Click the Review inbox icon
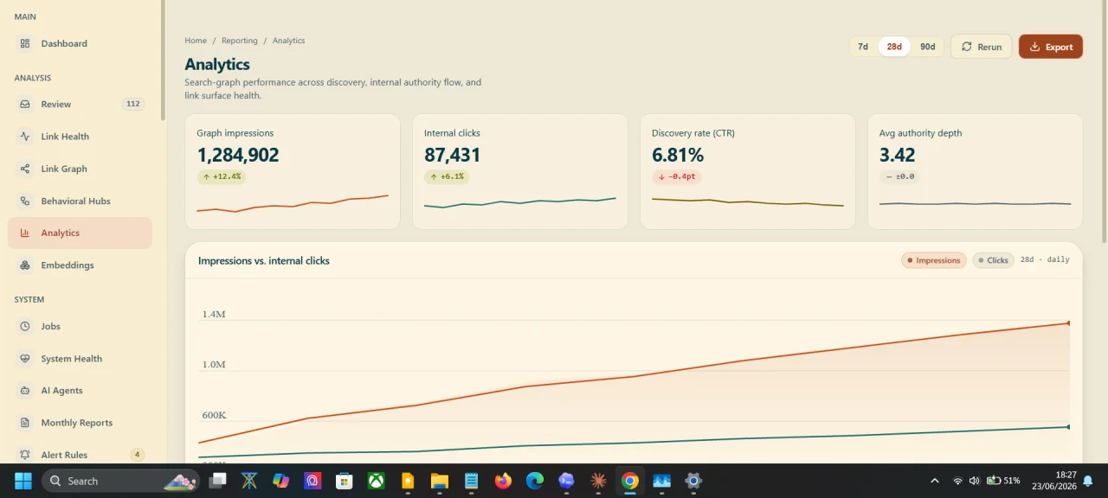This screenshot has width=1108, height=498. click(25, 104)
